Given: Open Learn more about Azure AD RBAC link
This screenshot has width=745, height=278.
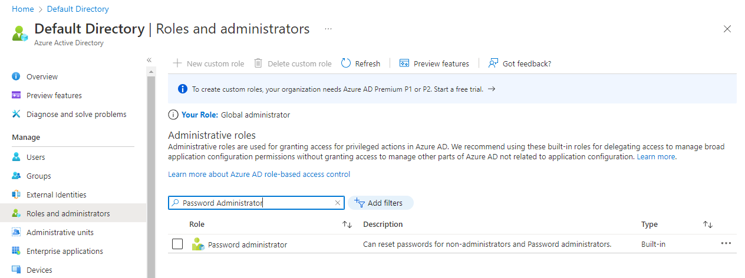Looking at the screenshot, I should 259,175.
